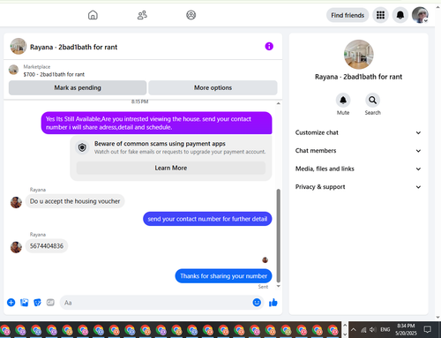441x338 pixels.
Task: Open more actions plus icon
Action: 11,303
